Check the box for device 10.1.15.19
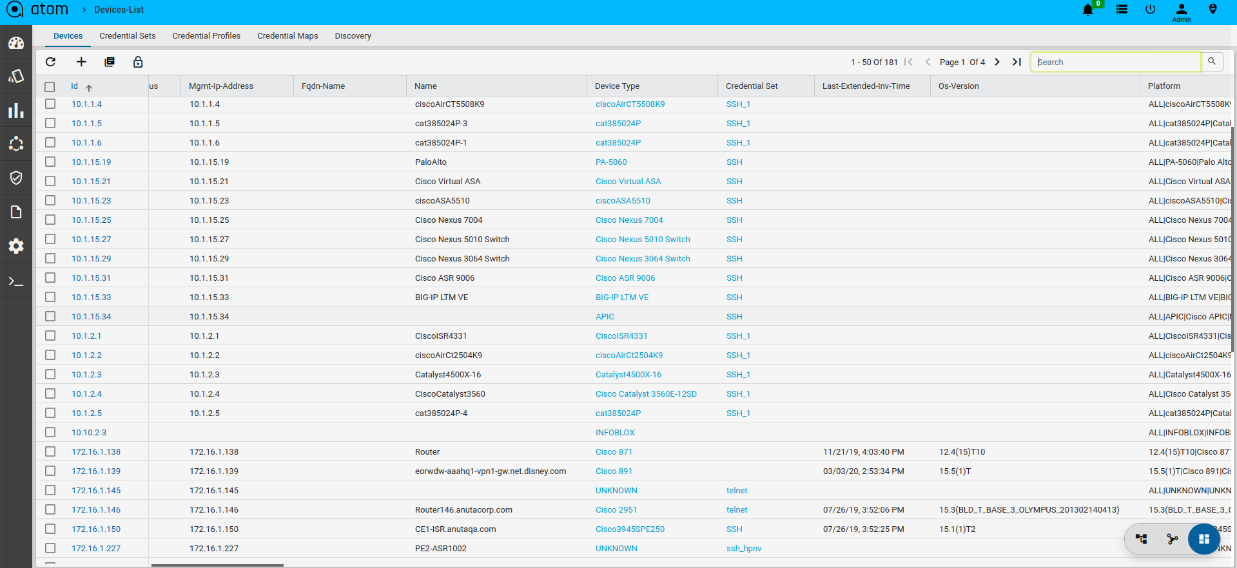The height and width of the screenshot is (568, 1237). pyautogui.click(x=50, y=162)
